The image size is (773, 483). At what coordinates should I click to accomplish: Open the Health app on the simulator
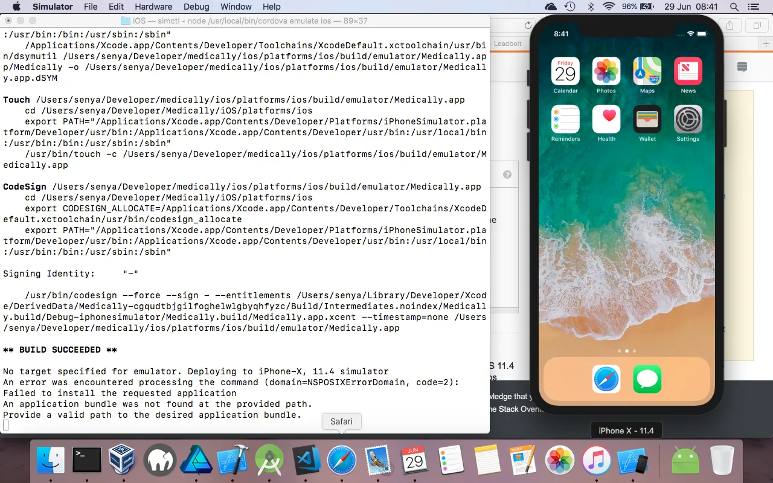click(x=606, y=119)
